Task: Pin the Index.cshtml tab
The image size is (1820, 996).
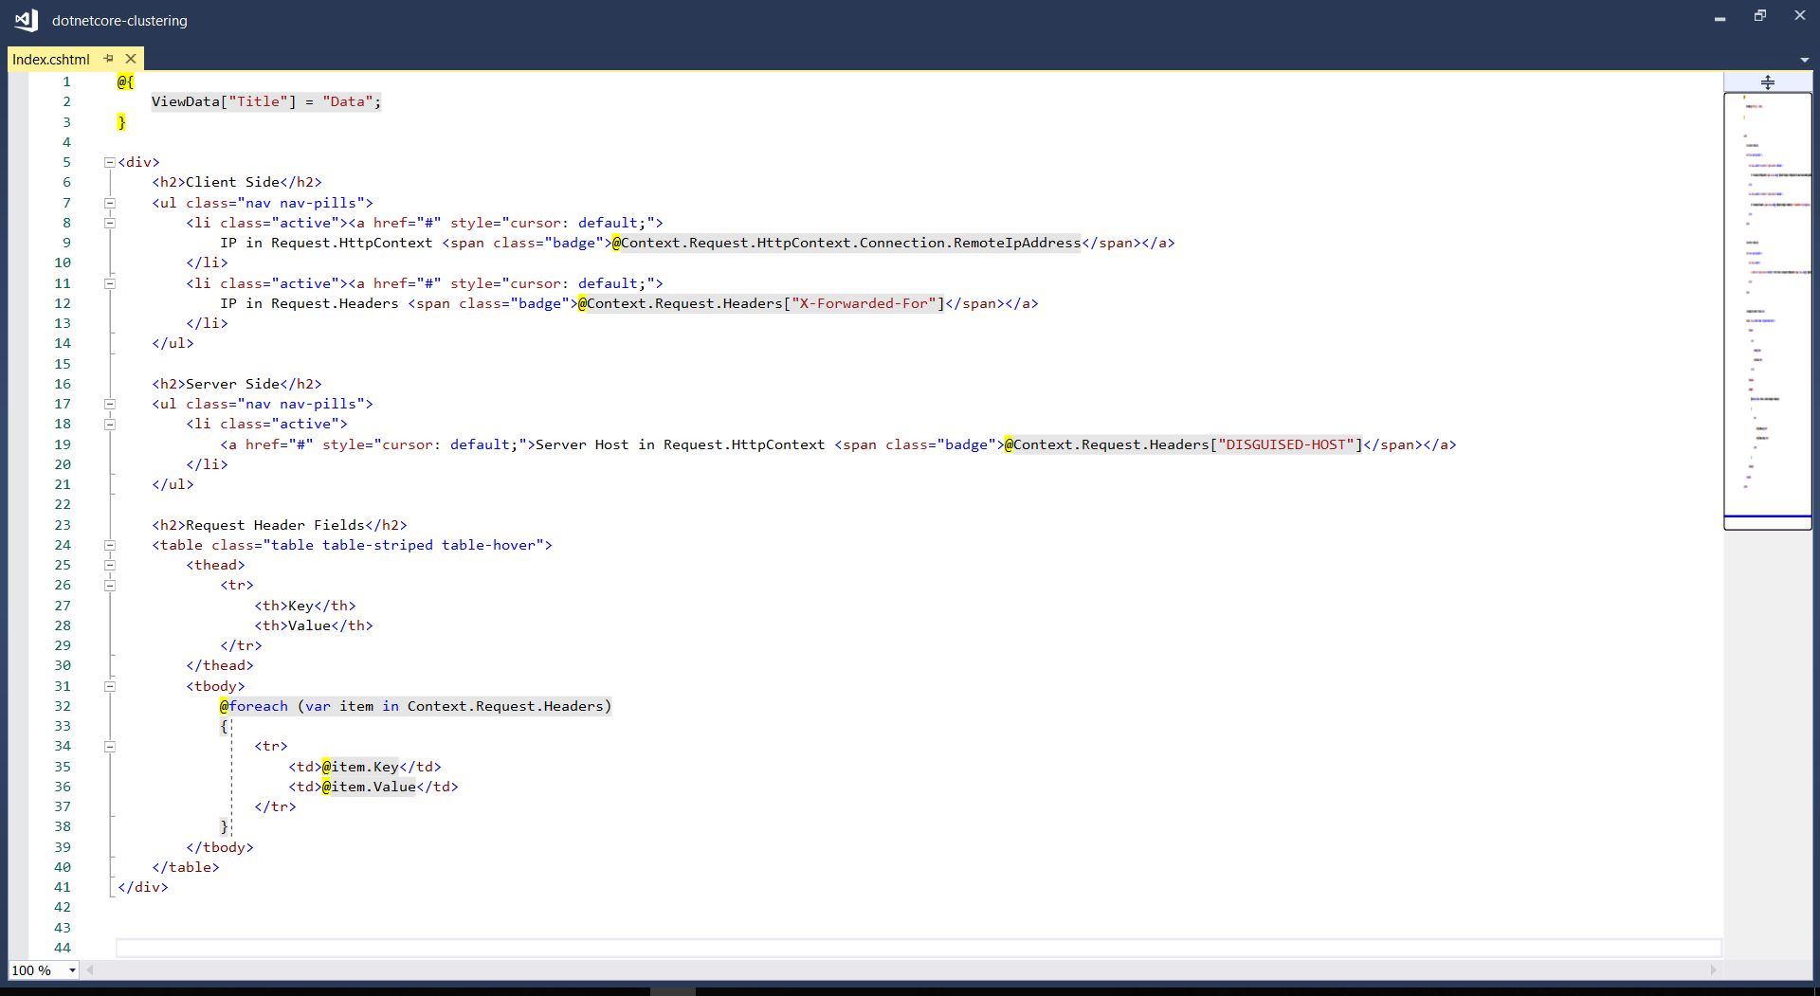Action: (x=109, y=59)
